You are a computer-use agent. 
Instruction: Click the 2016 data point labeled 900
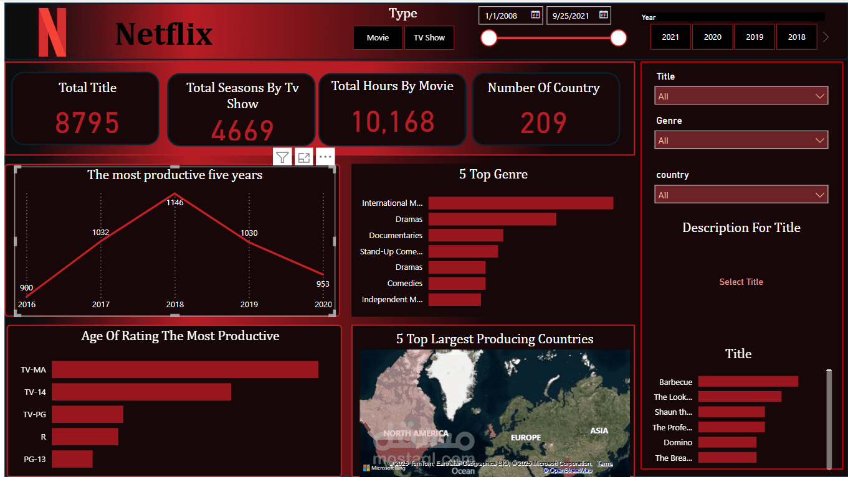pos(27,297)
